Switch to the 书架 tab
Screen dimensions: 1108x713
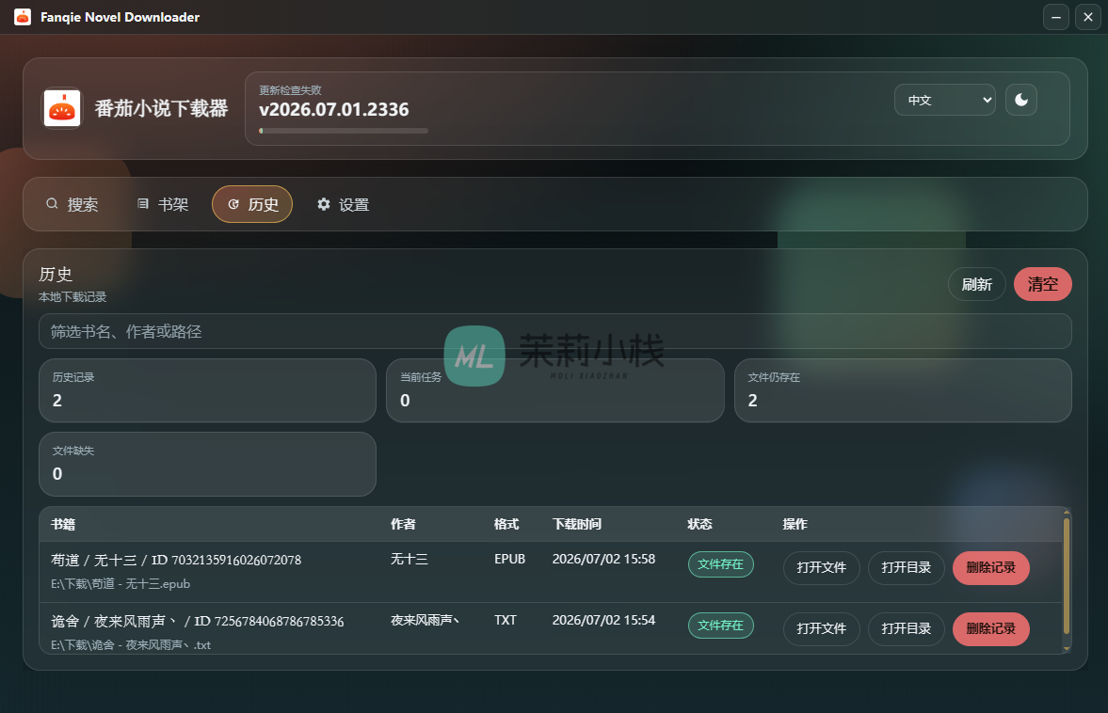coord(163,204)
